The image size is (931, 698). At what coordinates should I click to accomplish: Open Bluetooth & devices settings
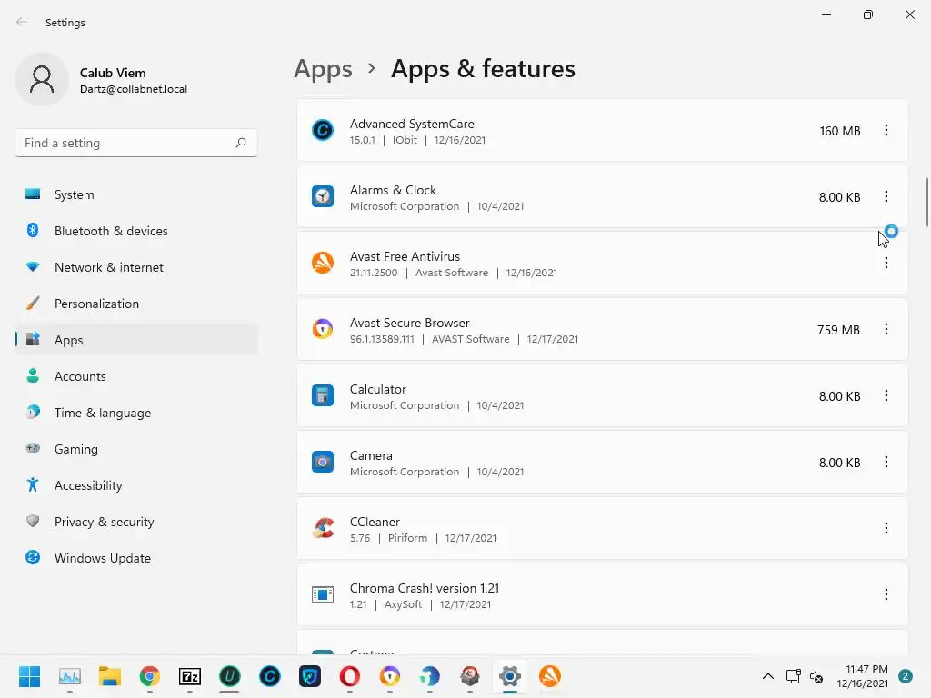[111, 231]
